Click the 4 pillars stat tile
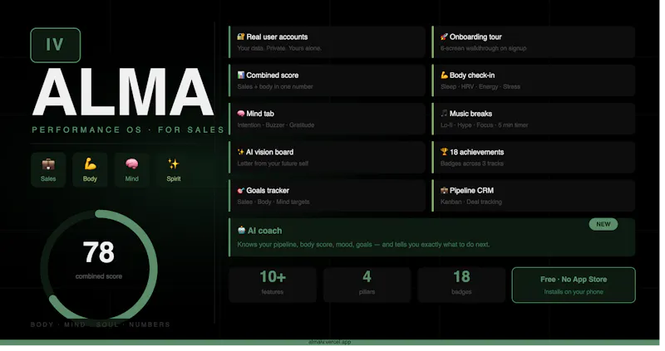 367,285
